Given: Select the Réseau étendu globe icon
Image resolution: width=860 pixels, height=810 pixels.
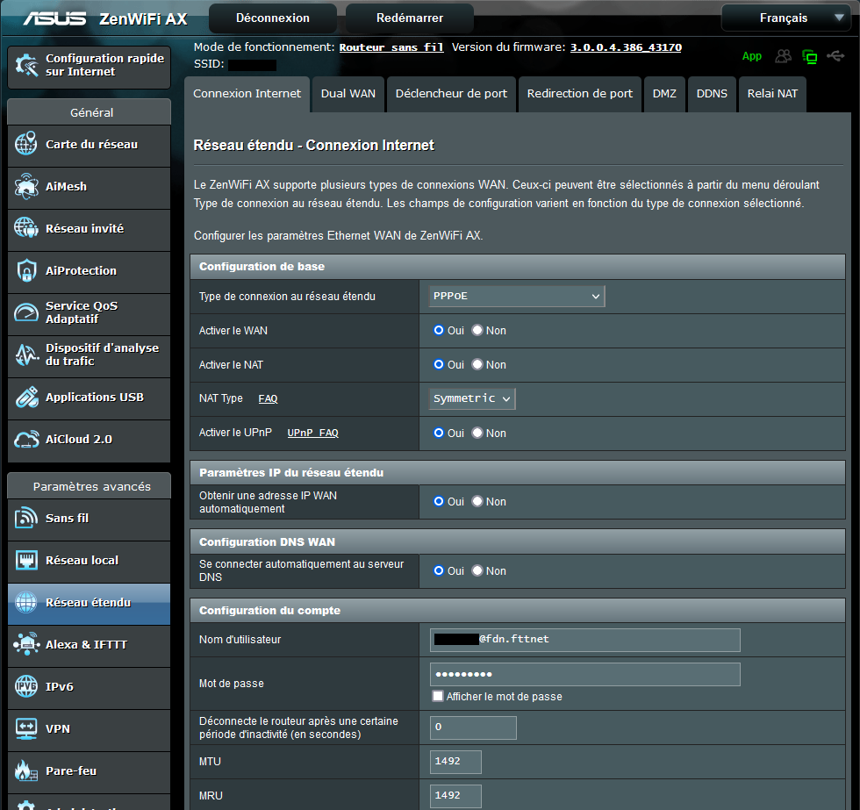Looking at the screenshot, I should [25, 602].
